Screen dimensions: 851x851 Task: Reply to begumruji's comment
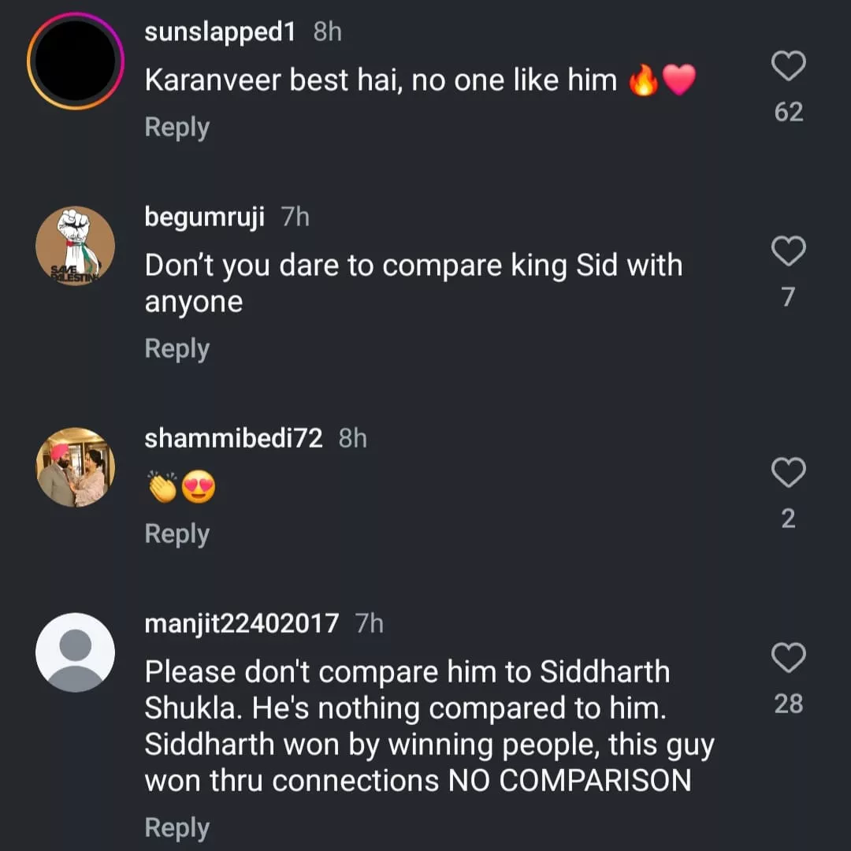(x=177, y=348)
